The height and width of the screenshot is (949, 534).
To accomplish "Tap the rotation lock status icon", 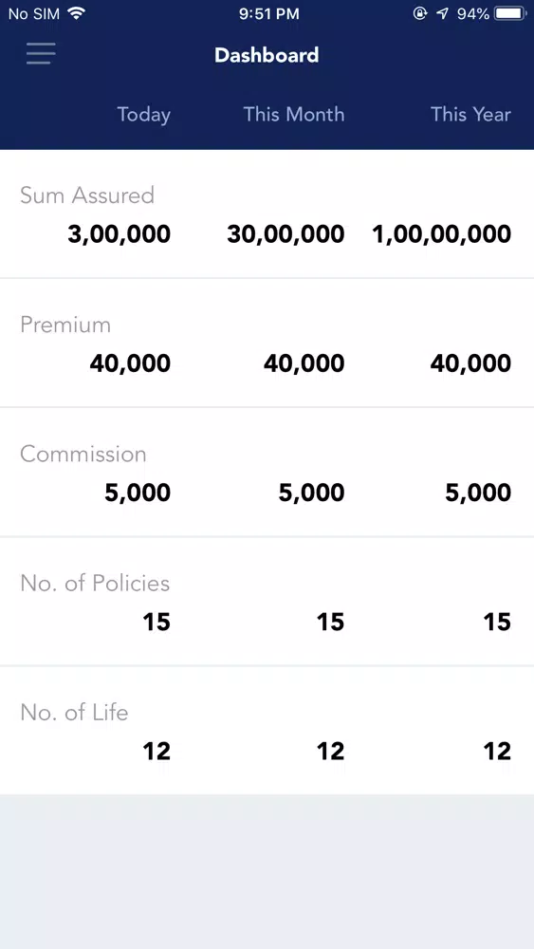I will coord(420,13).
